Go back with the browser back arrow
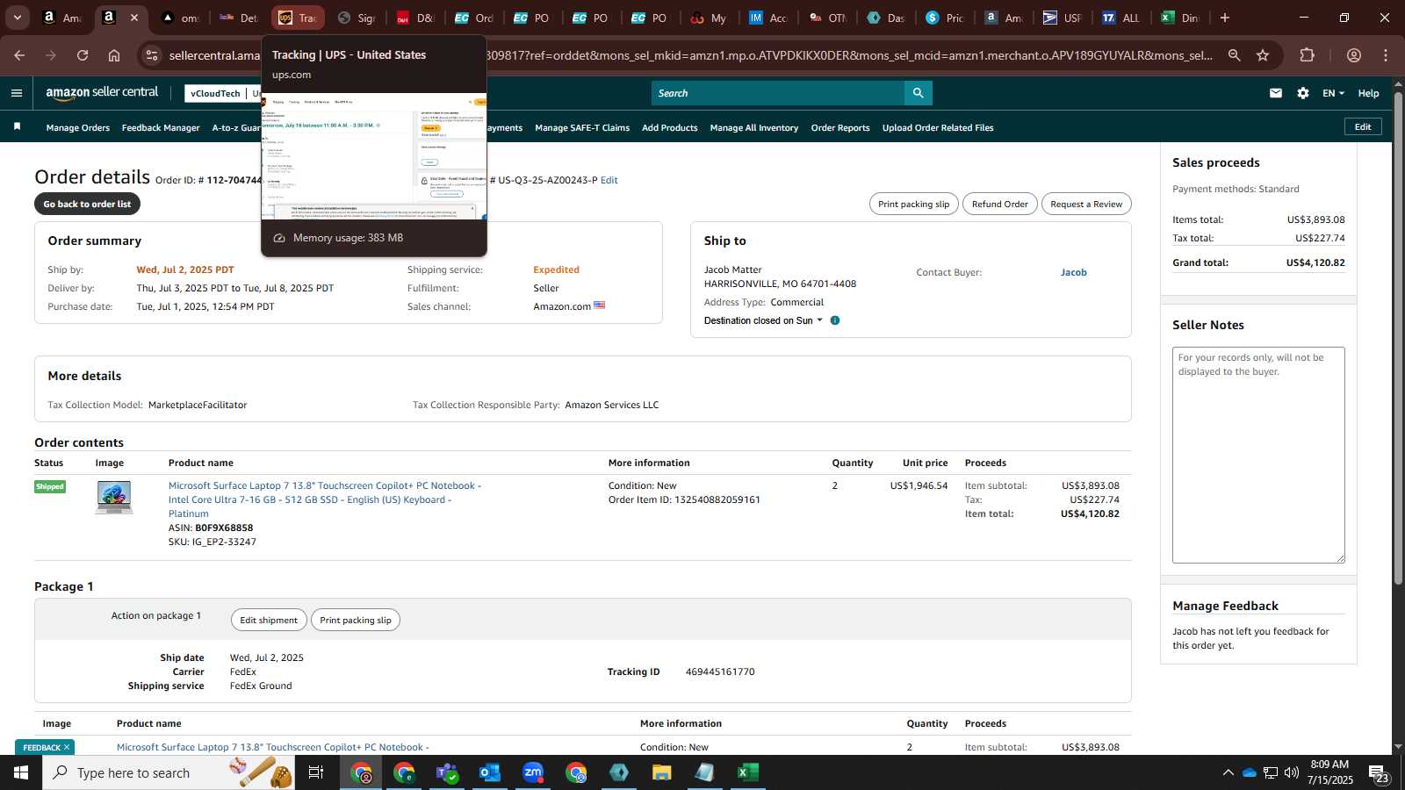The width and height of the screenshot is (1405, 790). tap(19, 55)
